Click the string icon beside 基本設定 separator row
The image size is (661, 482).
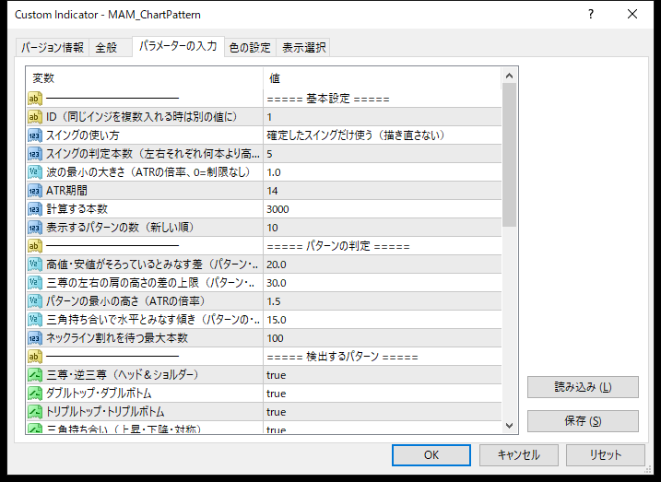tap(35, 99)
